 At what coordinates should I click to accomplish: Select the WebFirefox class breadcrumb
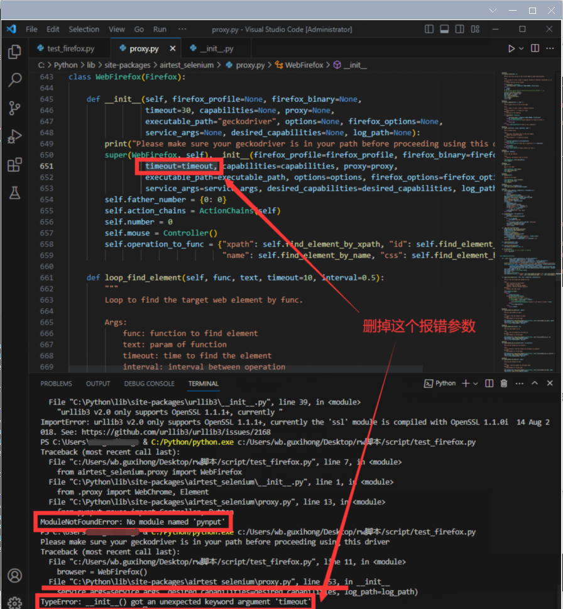tap(299, 65)
